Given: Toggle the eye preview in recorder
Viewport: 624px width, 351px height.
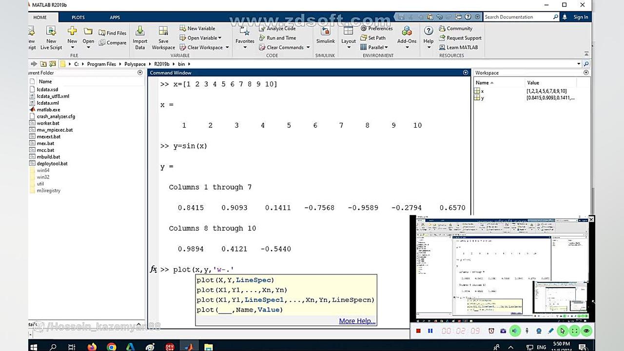Looking at the screenshot, I should tap(586, 331).
